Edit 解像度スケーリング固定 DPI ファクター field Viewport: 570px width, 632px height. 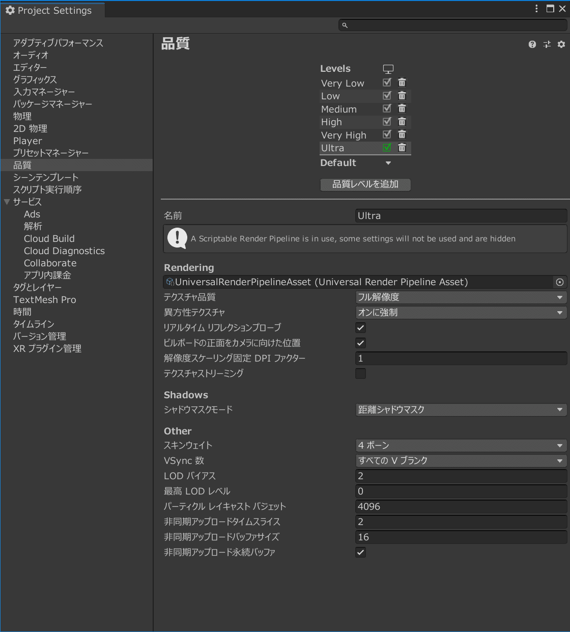pyautogui.click(x=461, y=359)
